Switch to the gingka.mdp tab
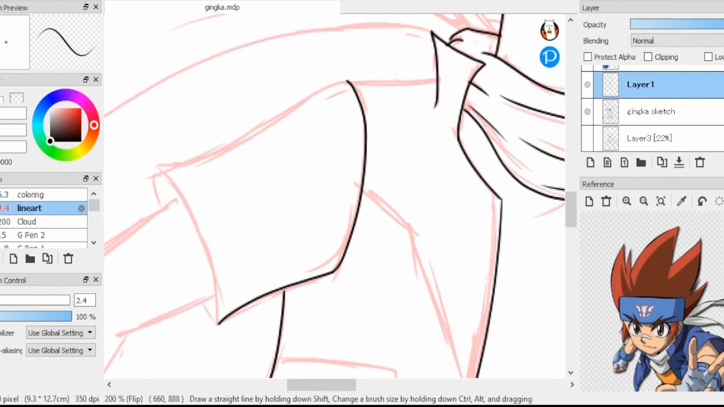Screen dimensions: 724x407 (x=222, y=7)
